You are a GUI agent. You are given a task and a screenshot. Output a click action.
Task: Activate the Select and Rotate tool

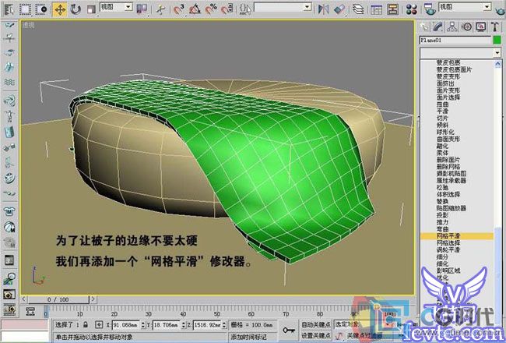pyautogui.click(x=76, y=9)
